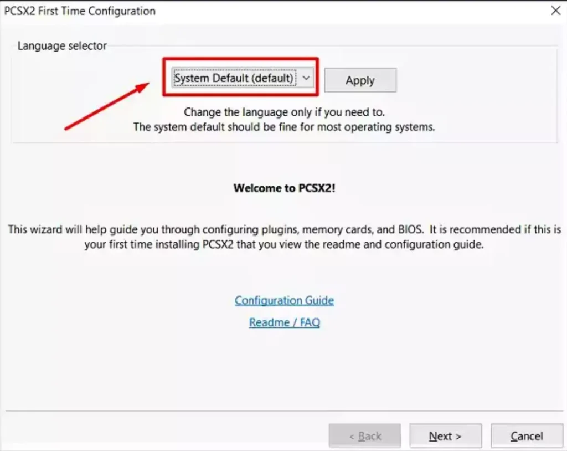Click the 'system default should be fine' text
Screen dimensions: 567x451
284,127
